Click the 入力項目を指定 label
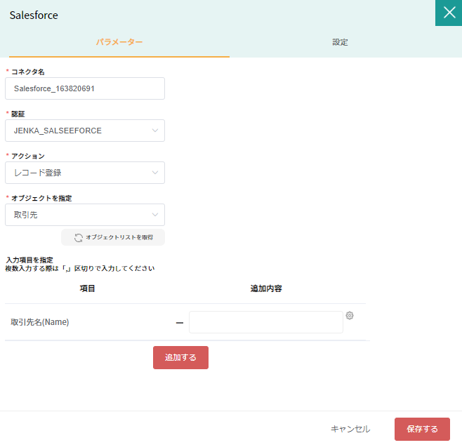Viewport: 462px width, 445px height. point(29,260)
